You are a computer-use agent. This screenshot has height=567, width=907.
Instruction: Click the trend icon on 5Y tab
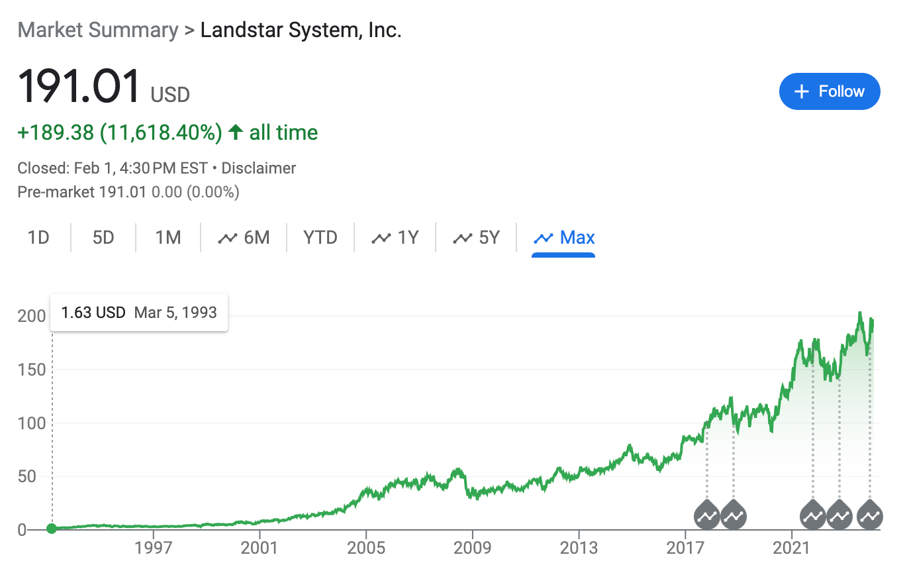click(461, 238)
